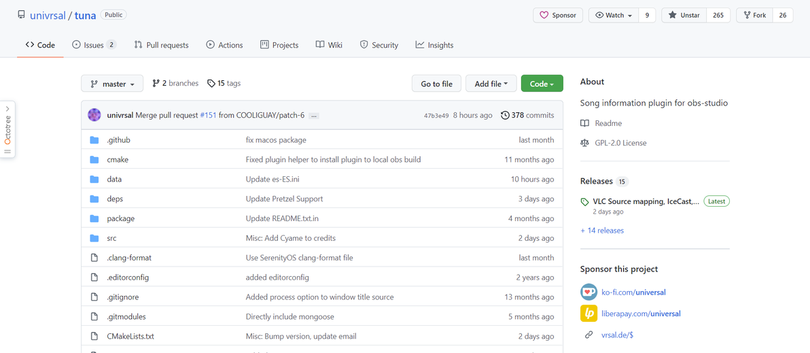Expand the commit message ellipsis
Screen dimensions: 810x353
point(313,116)
